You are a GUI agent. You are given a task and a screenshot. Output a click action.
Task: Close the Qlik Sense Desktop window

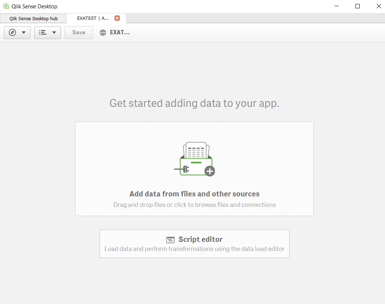click(x=379, y=6)
